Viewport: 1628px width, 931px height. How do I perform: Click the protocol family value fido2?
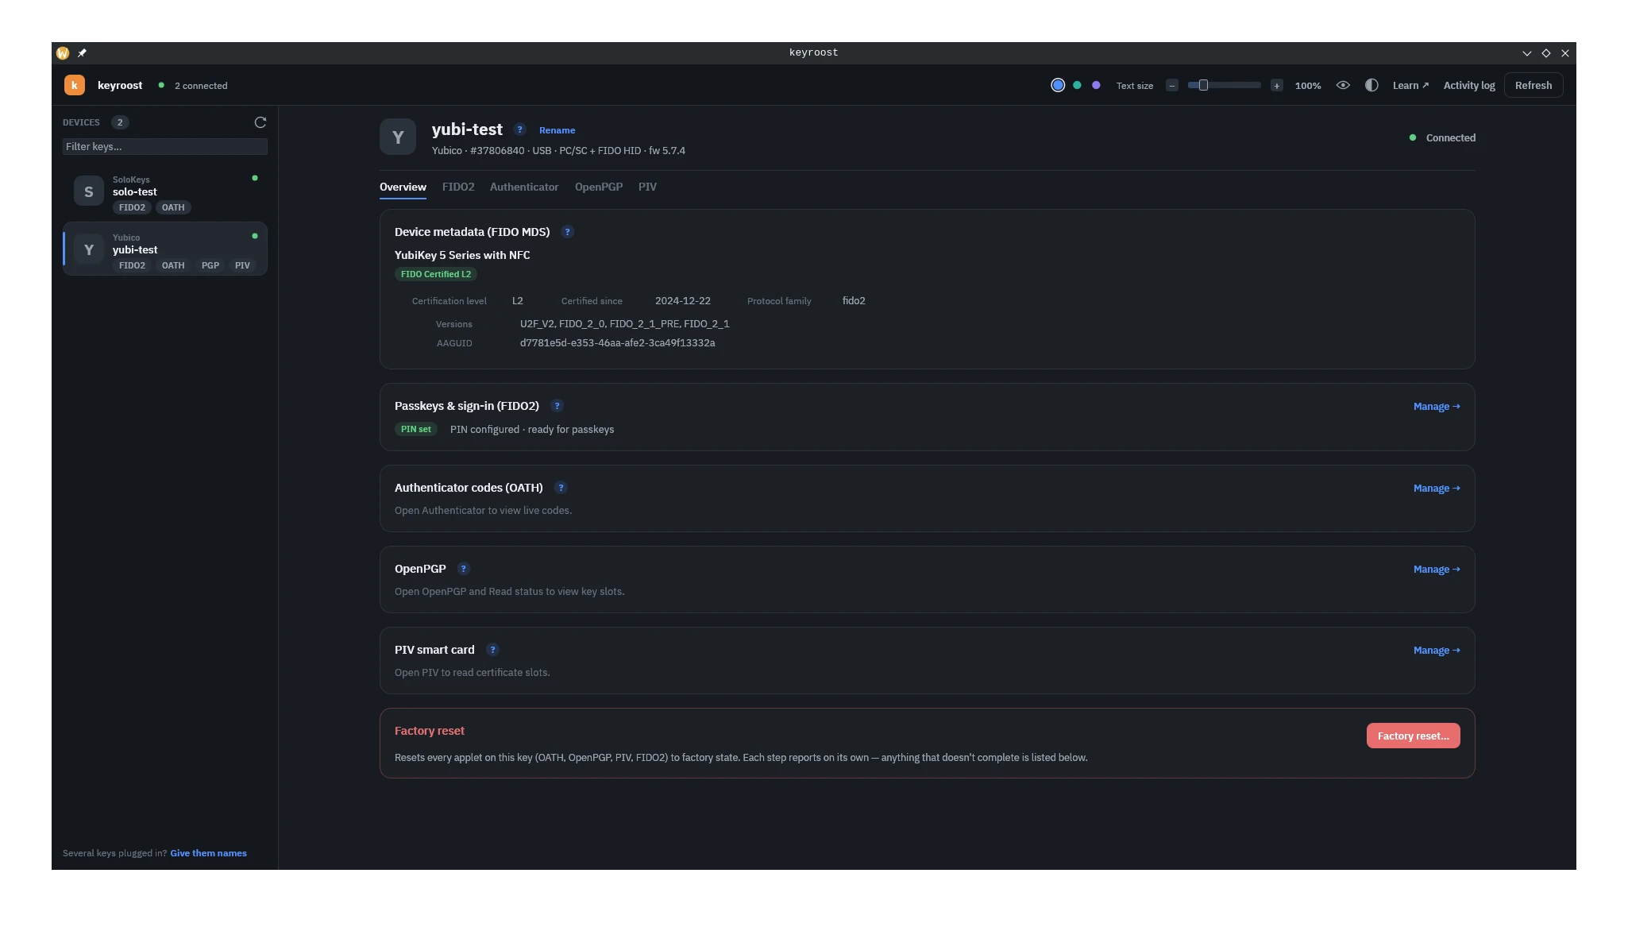[854, 301]
